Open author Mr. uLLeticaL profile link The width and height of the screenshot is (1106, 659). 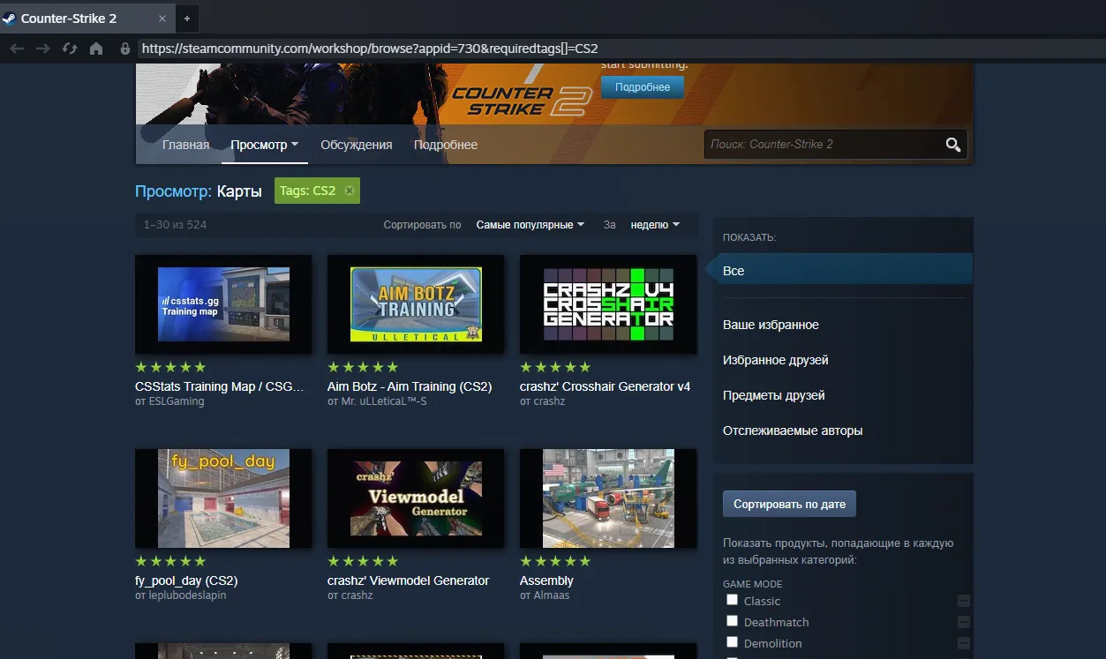(x=384, y=401)
